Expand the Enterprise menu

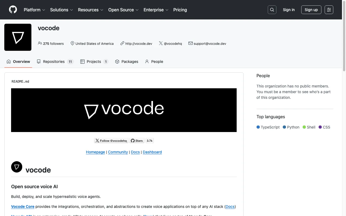coord(156,10)
